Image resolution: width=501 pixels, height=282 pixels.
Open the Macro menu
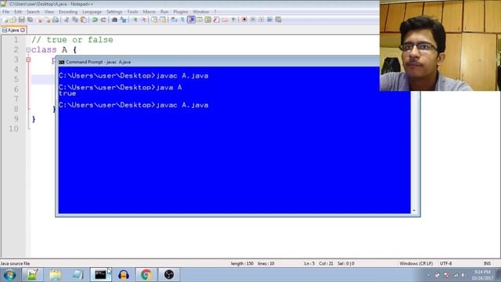(x=149, y=12)
